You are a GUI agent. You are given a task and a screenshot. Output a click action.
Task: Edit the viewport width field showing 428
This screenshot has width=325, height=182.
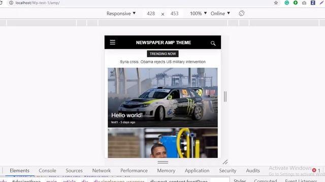[151, 14]
